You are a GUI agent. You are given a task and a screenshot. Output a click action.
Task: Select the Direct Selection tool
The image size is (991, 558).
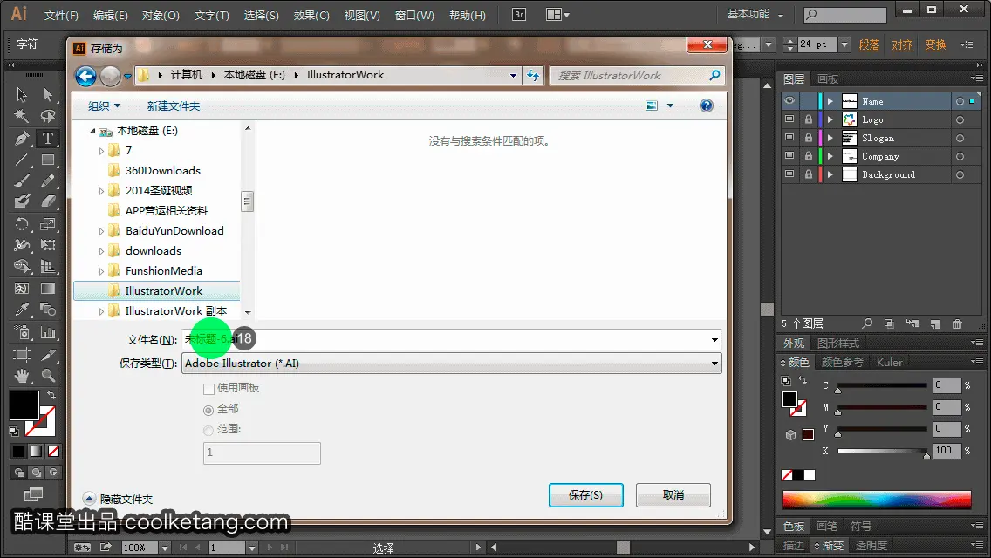pyautogui.click(x=48, y=95)
